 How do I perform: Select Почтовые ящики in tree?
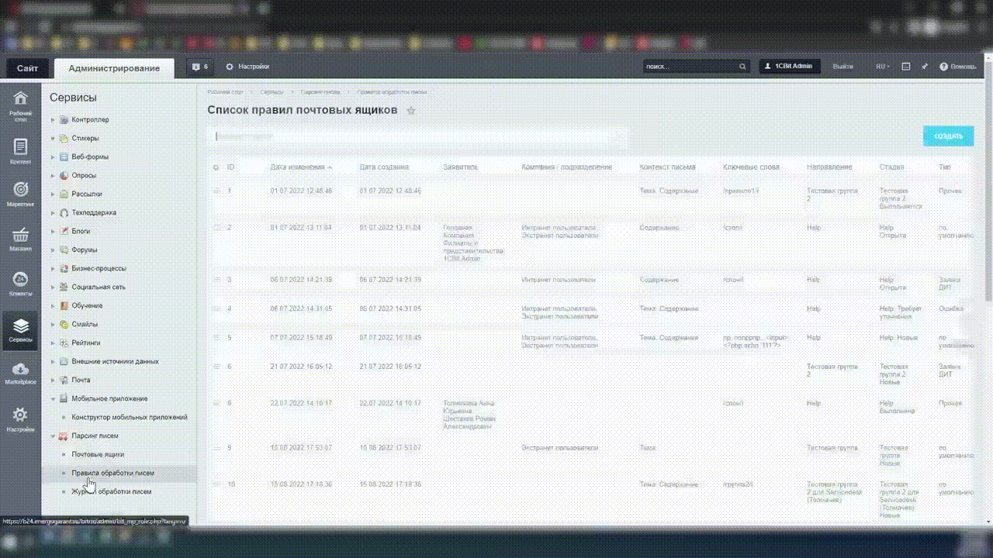[98, 455]
